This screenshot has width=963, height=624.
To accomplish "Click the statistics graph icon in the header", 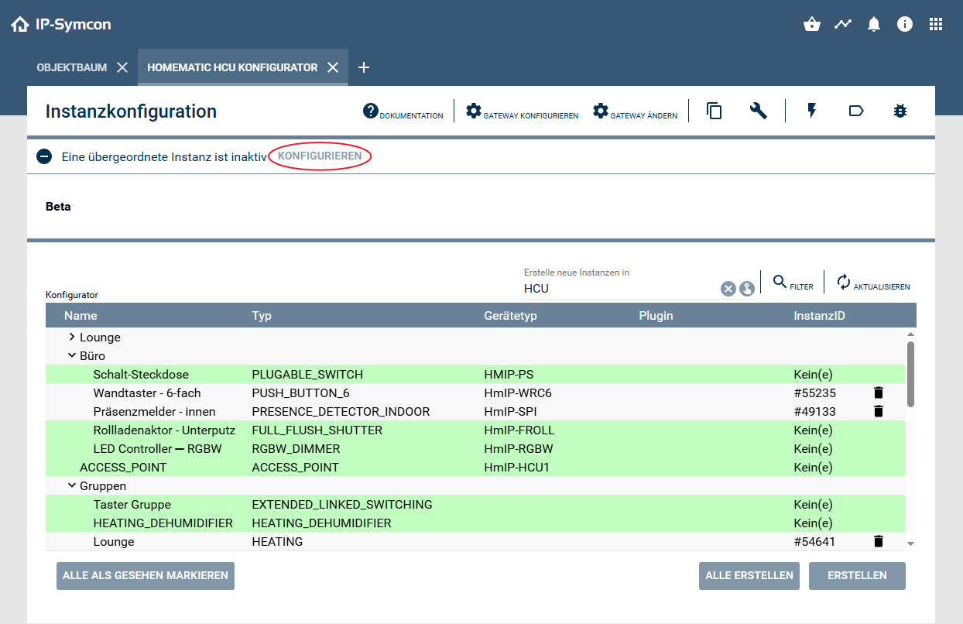I will click(x=842, y=24).
